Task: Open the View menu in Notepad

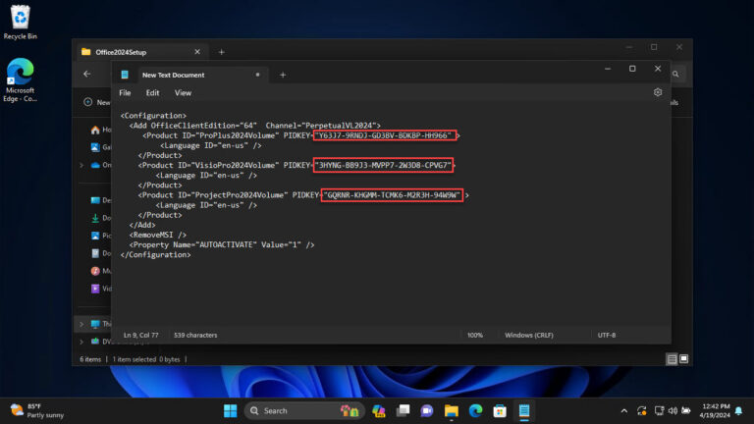Action: point(183,93)
